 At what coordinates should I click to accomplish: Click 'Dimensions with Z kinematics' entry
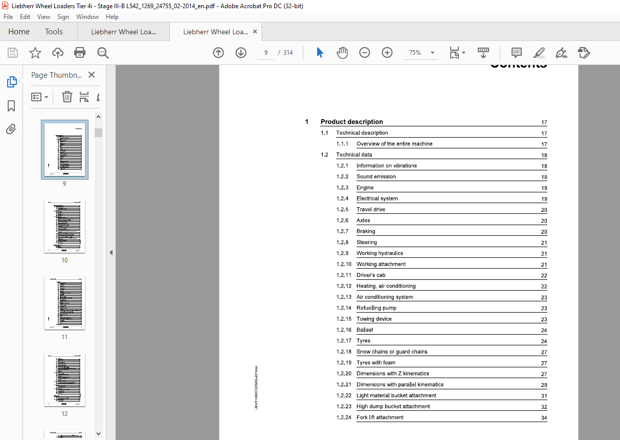click(393, 373)
